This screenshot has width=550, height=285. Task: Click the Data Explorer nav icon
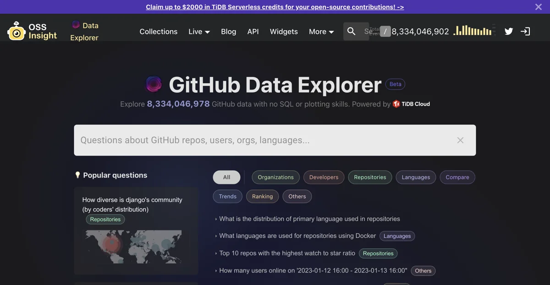pyautogui.click(x=76, y=25)
